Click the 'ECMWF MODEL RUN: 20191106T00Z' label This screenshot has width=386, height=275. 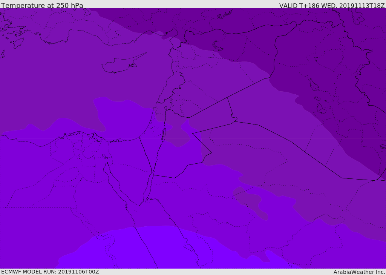coord(50,272)
